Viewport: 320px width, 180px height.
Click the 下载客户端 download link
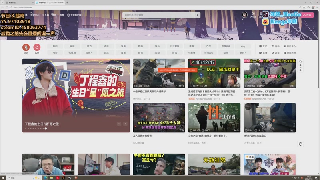74,15
